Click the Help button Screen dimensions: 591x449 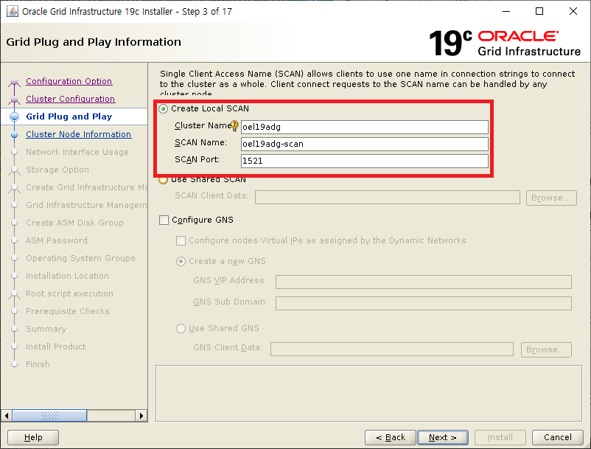click(33, 438)
